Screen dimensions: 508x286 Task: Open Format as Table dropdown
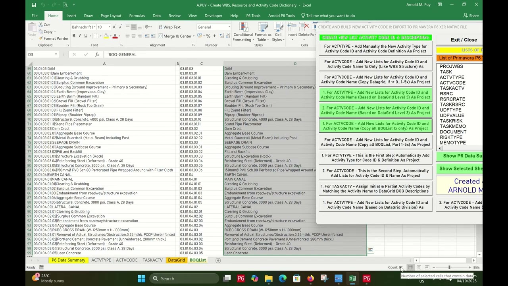[x=263, y=32]
